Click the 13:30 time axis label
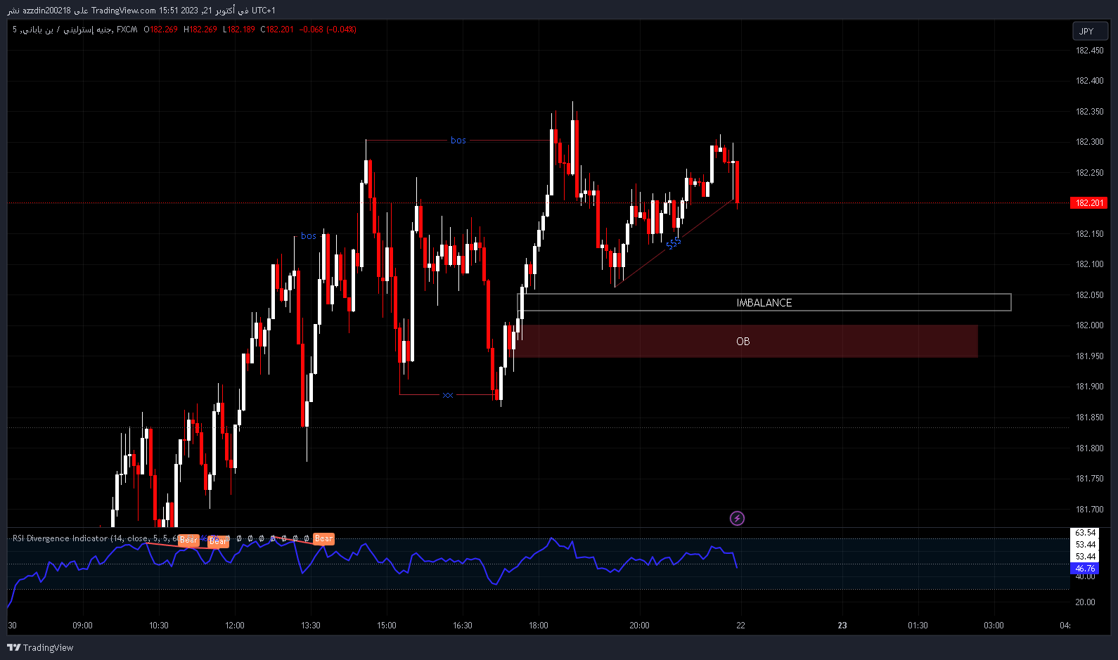This screenshot has width=1118, height=660. (311, 626)
